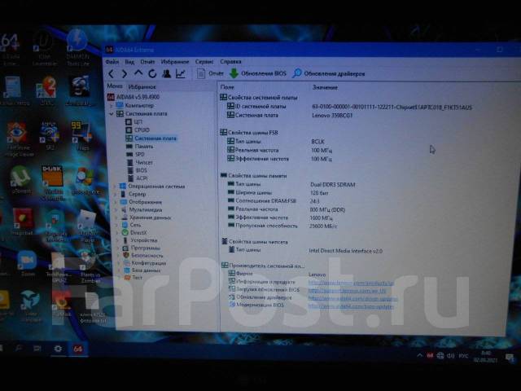Expand the Отображение tree node
Image resolution: width=521 pixels, height=391 pixels.
pos(116,202)
